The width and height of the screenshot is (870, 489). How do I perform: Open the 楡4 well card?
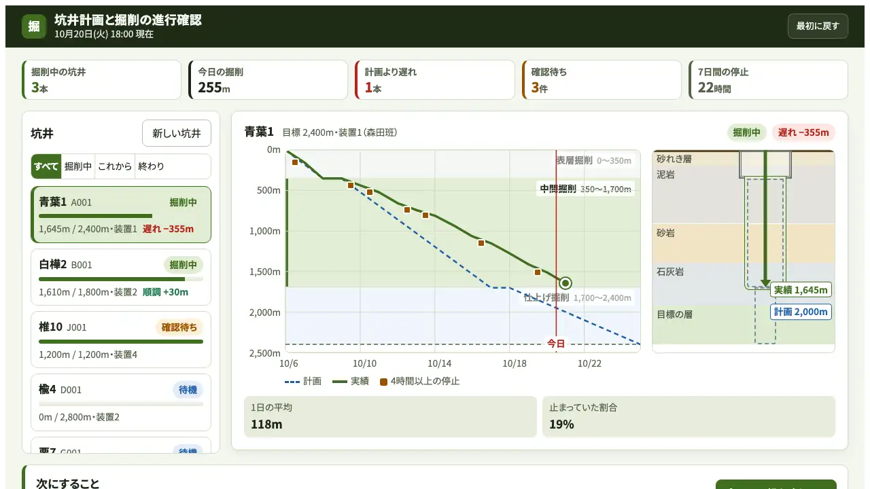pos(121,402)
